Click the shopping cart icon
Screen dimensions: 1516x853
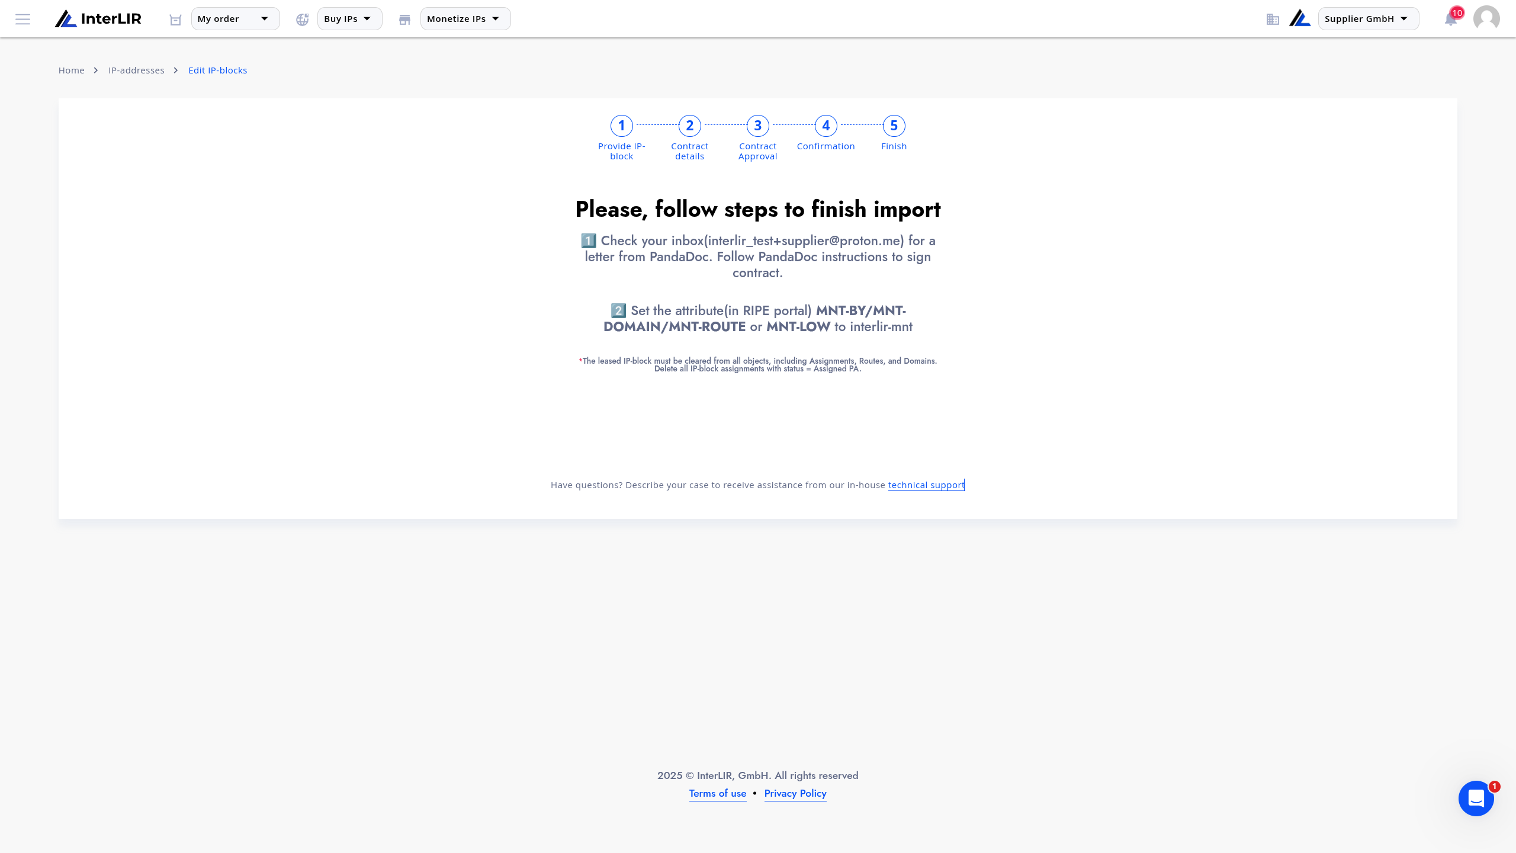click(175, 20)
